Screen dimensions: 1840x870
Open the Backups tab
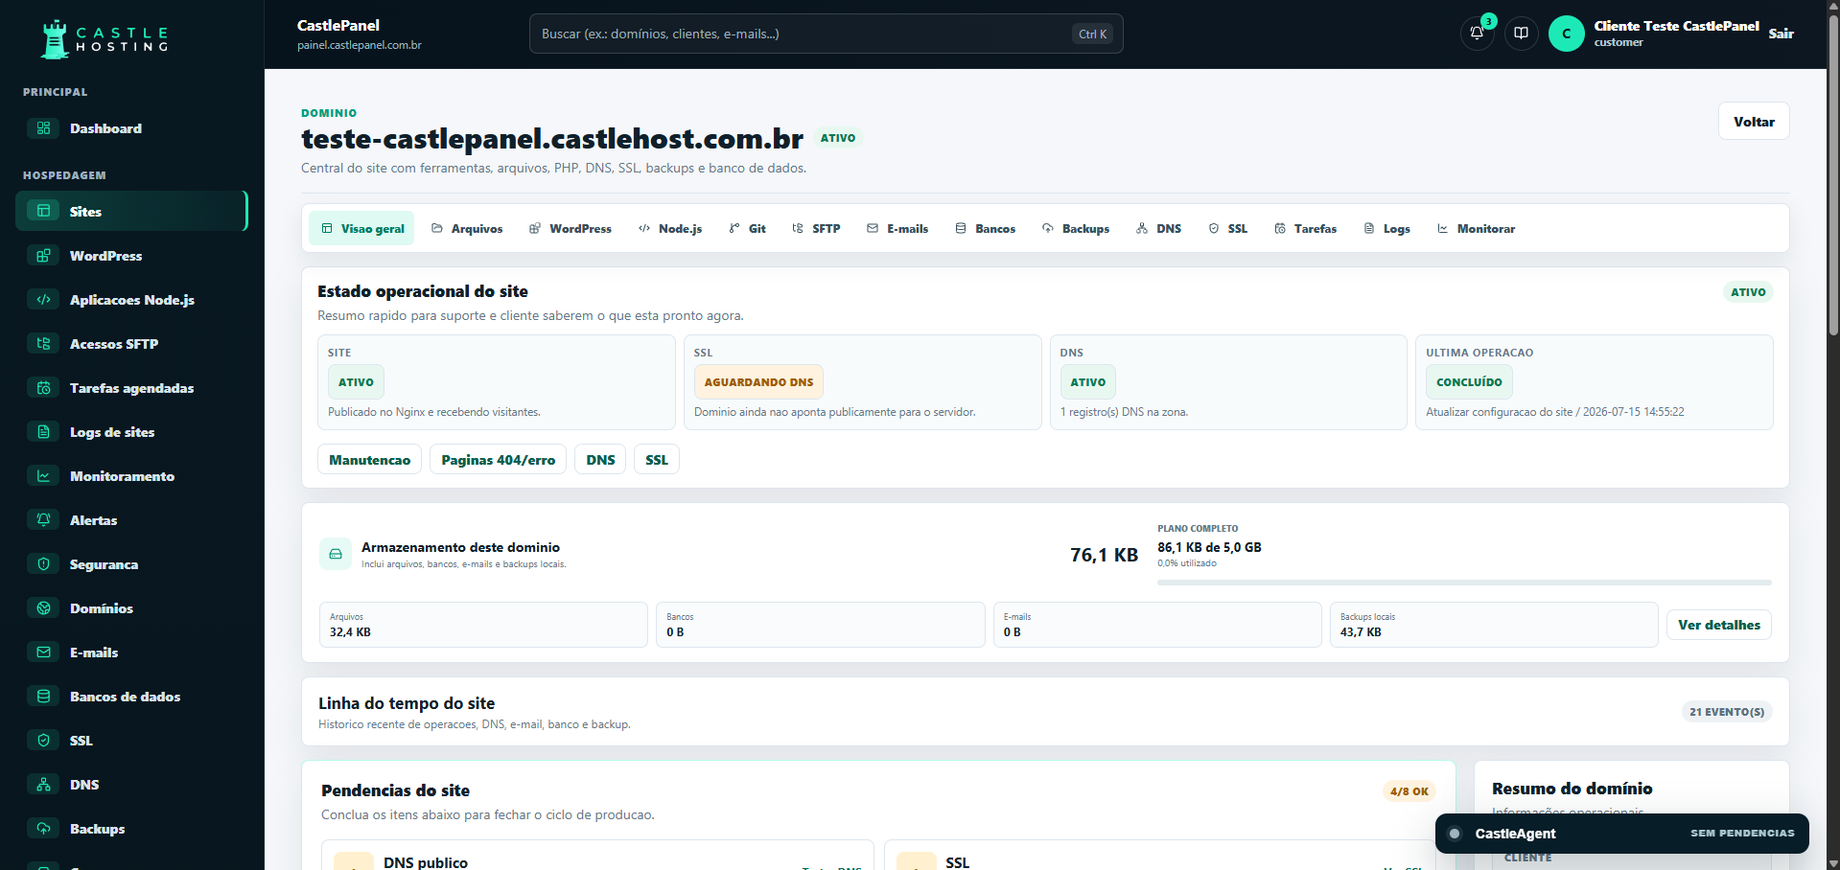(x=1076, y=228)
